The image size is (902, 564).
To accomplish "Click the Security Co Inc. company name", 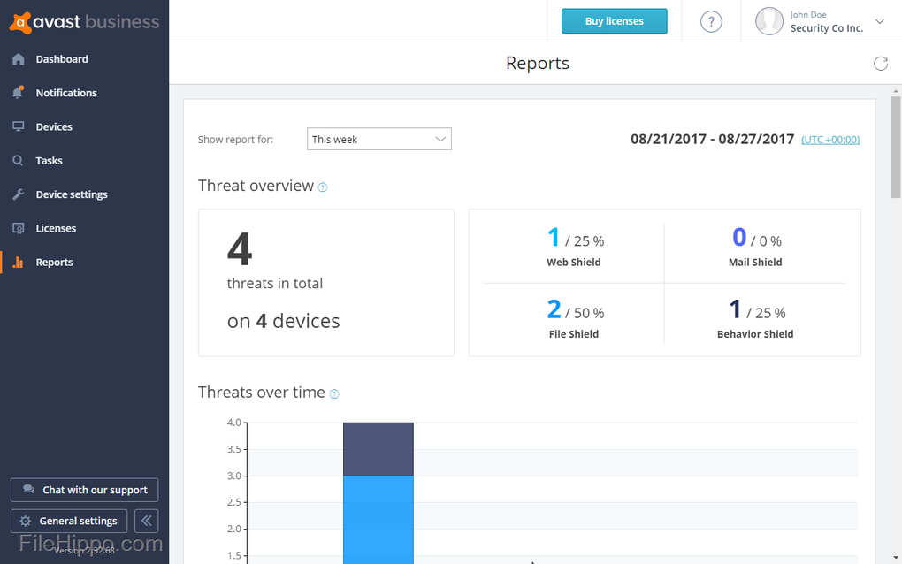I will coord(827,28).
